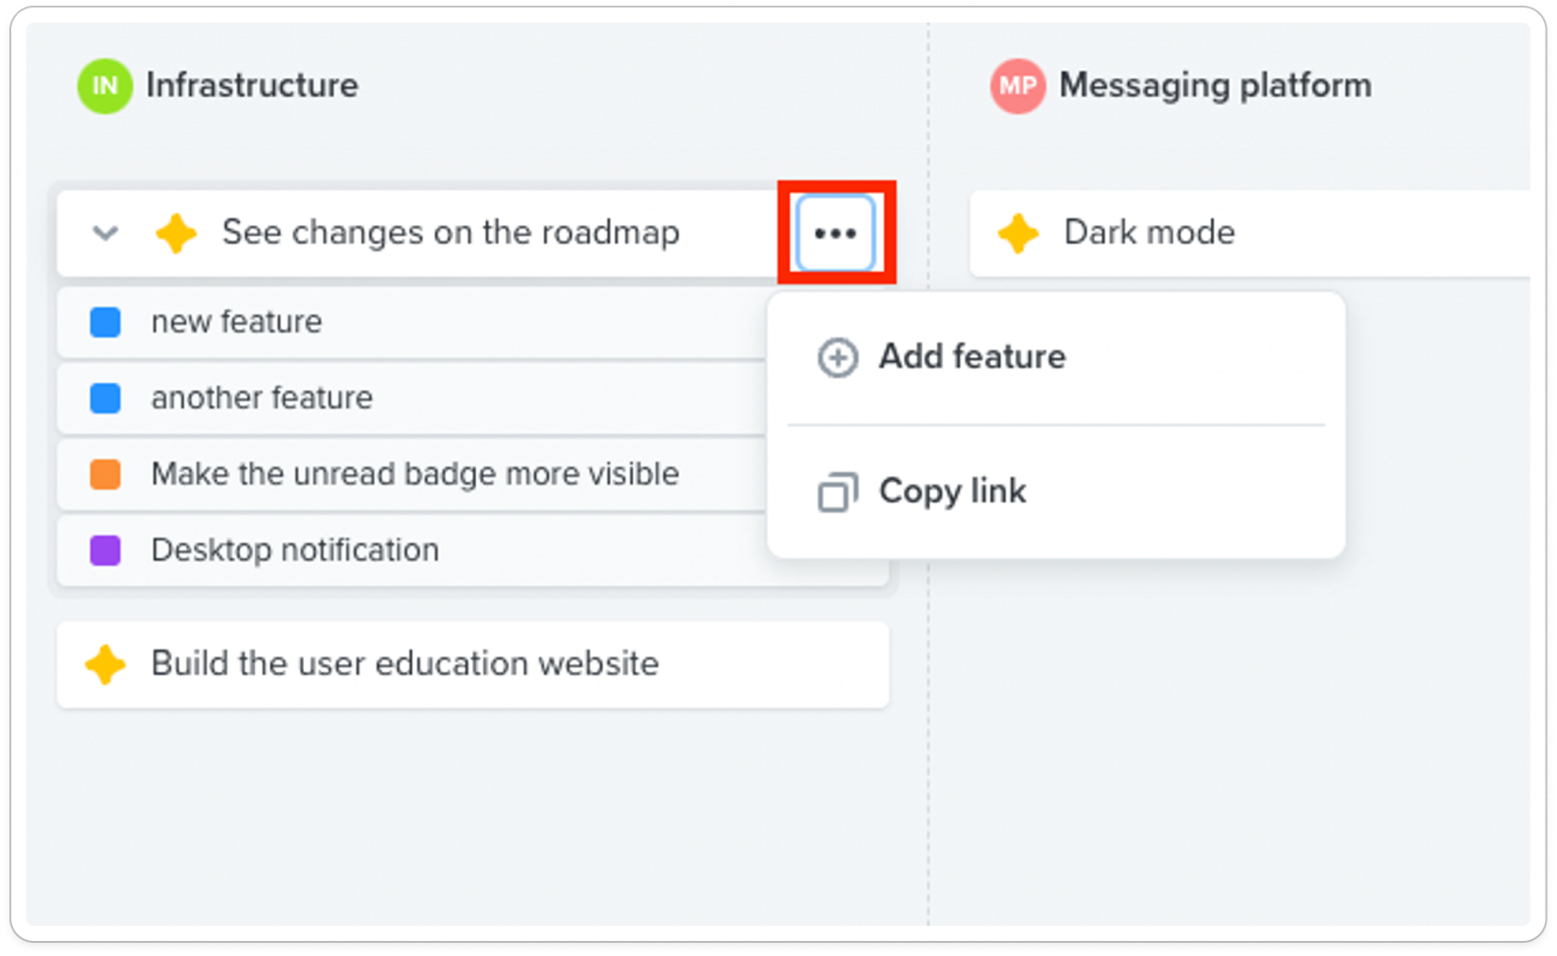Click the blue square beside new feature
This screenshot has height=956, width=1557.
point(105,322)
